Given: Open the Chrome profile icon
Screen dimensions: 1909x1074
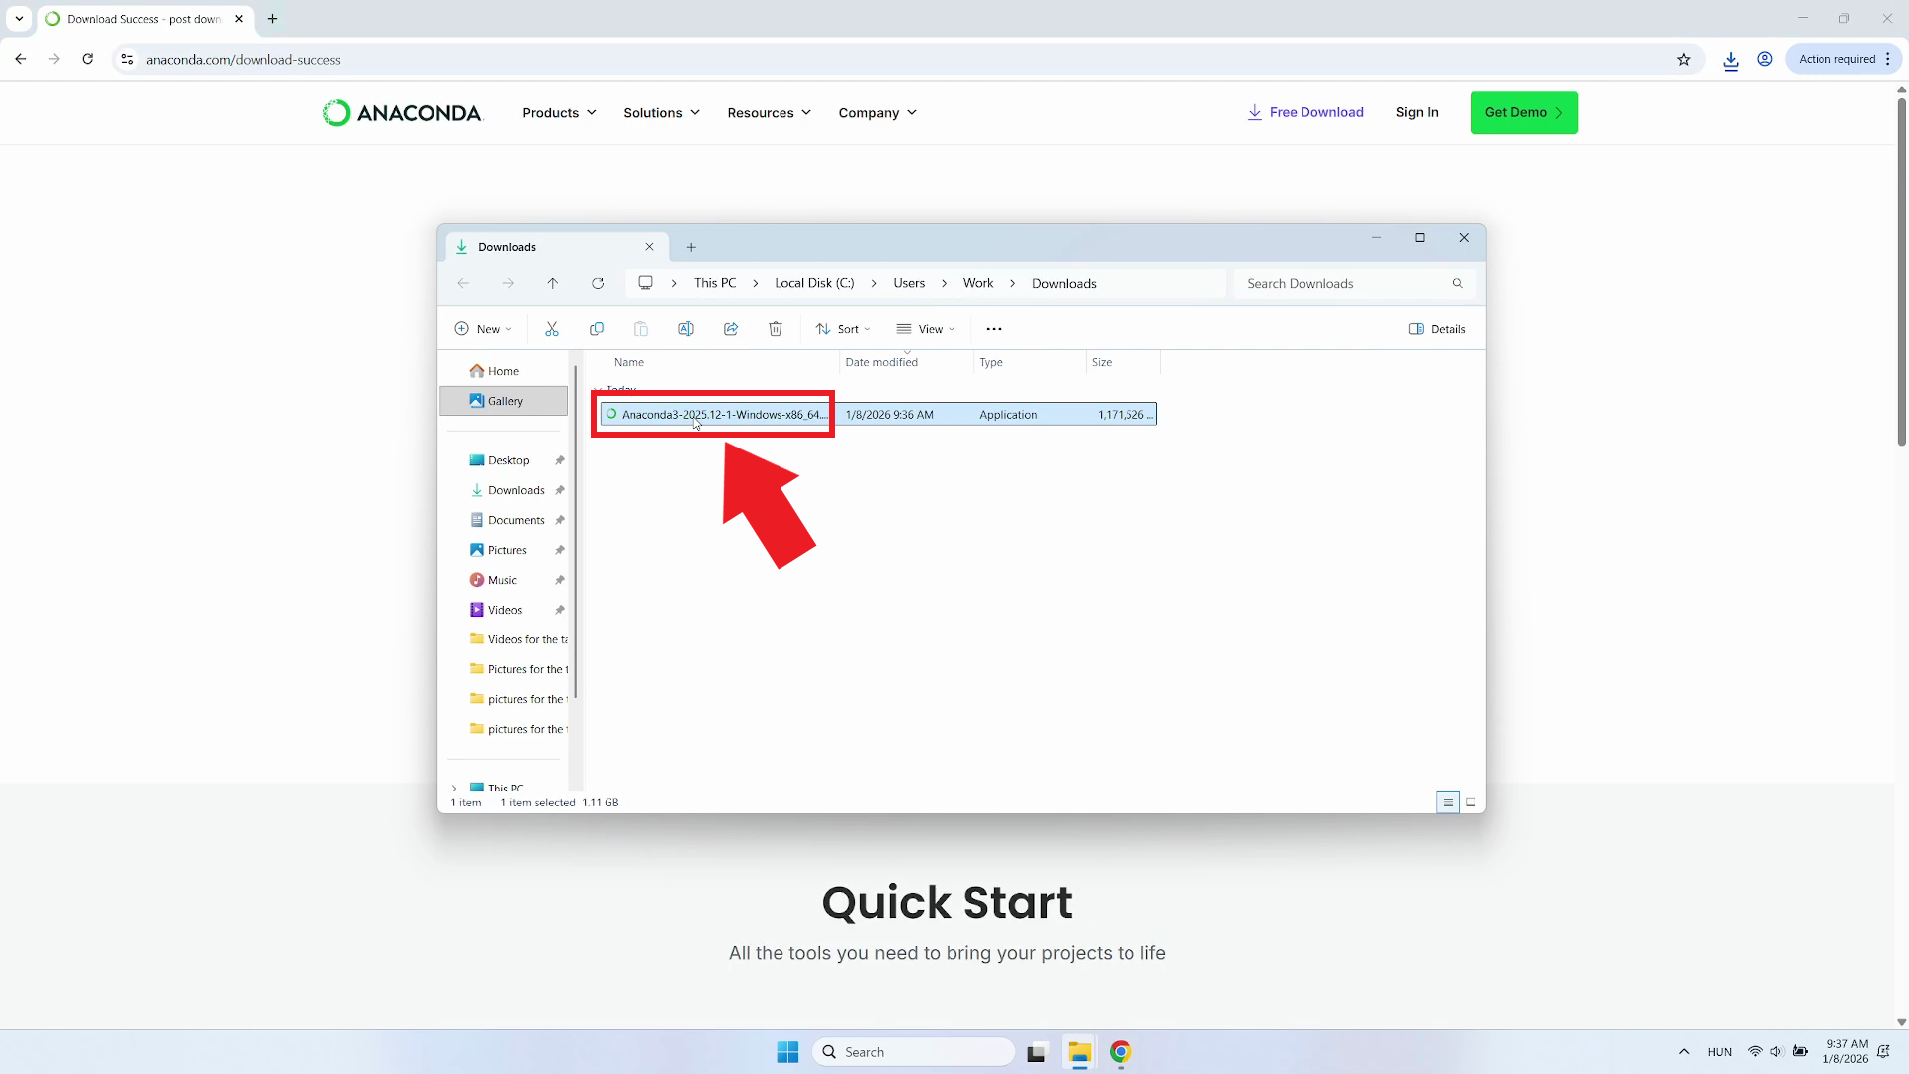Looking at the screenshot, I should tap(1765, 60).
